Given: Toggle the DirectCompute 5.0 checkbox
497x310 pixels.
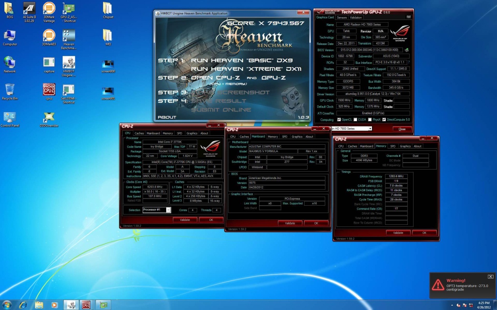Looking at the screenshot, I should click(x=384, y=120).
